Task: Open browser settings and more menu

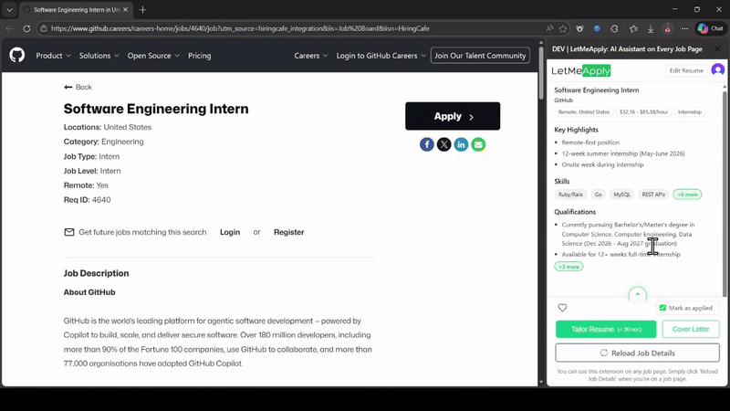Action: click(684, 28)
